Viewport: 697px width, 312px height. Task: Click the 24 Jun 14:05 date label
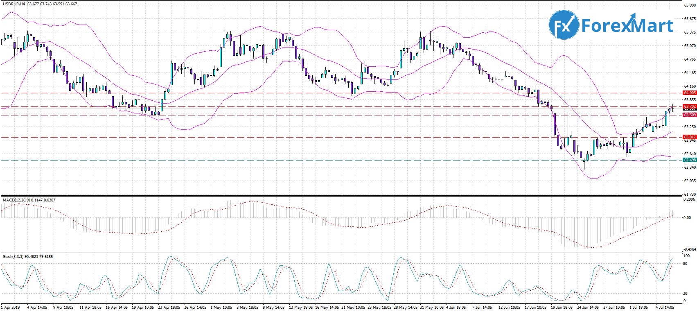588,307
